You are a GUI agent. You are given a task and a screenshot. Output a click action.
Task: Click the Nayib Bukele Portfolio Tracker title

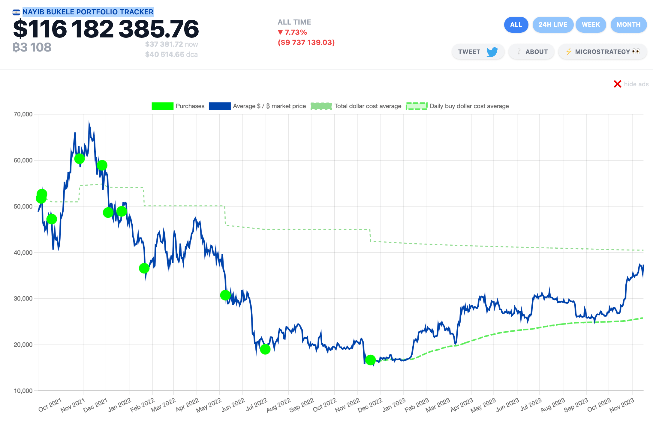tap(88, 12)
